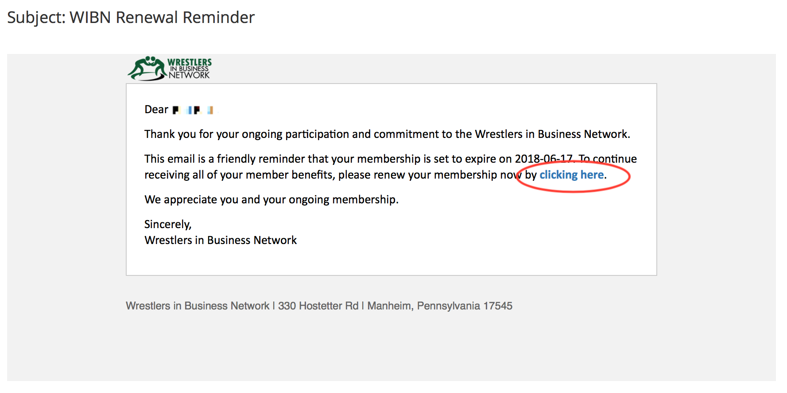787x393 pixels.
Task: Click the redacted recipient name after Dear
Action: (x=193, y=110)
